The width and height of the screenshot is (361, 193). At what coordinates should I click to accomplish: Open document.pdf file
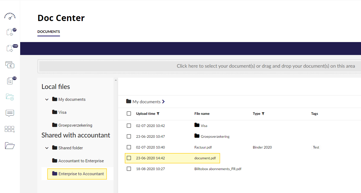(x=205, y=158)
